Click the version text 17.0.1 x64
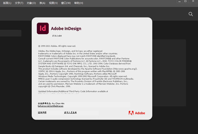198x134 pixels. coord(57,36)
